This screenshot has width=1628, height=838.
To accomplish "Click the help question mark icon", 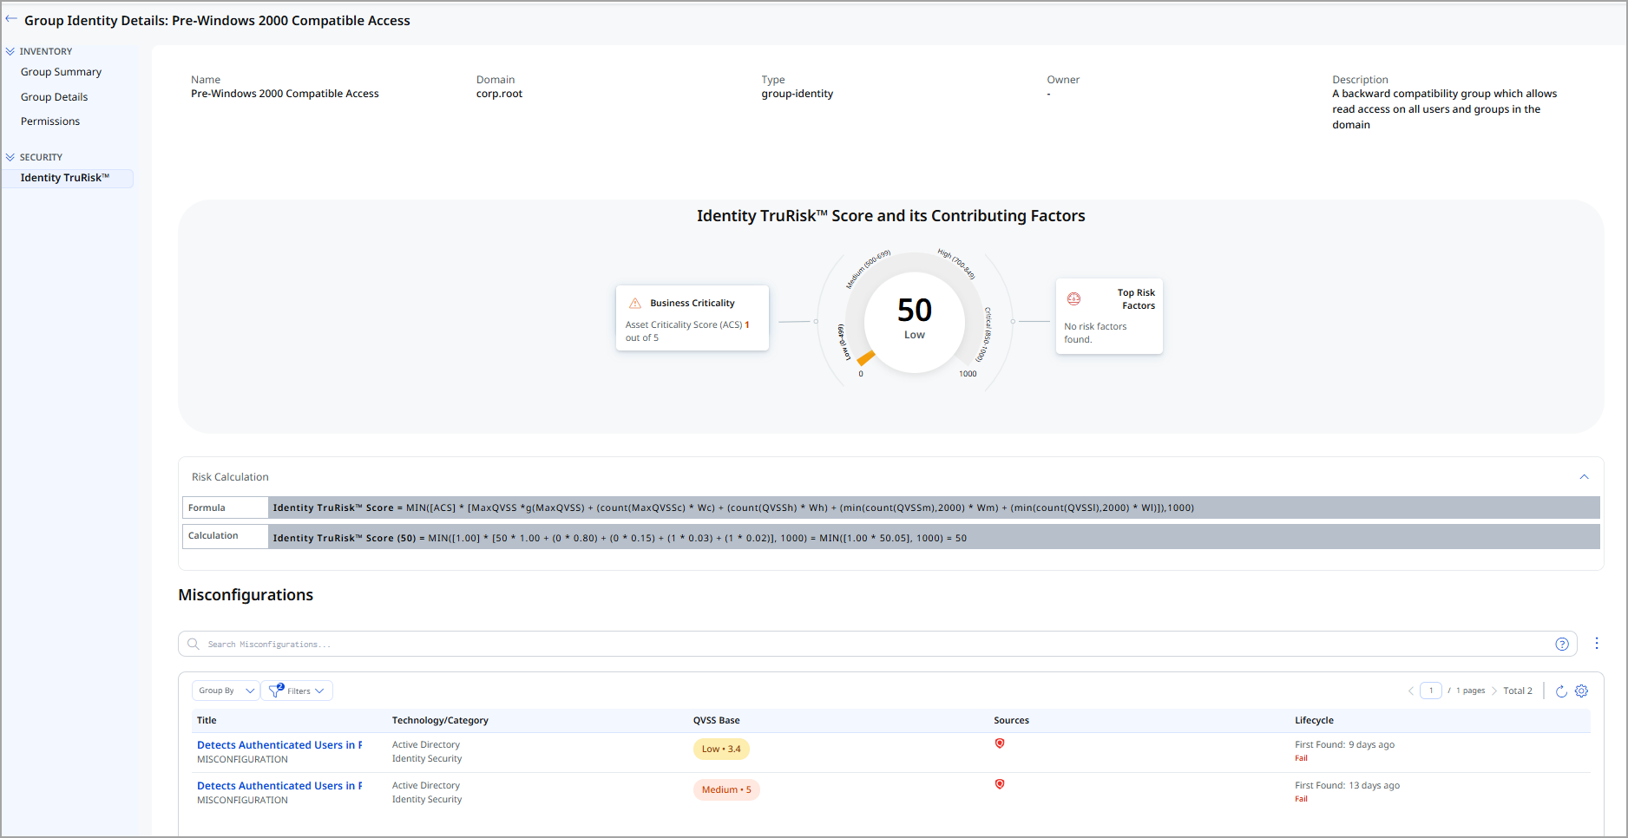I will click(1561, 644).
